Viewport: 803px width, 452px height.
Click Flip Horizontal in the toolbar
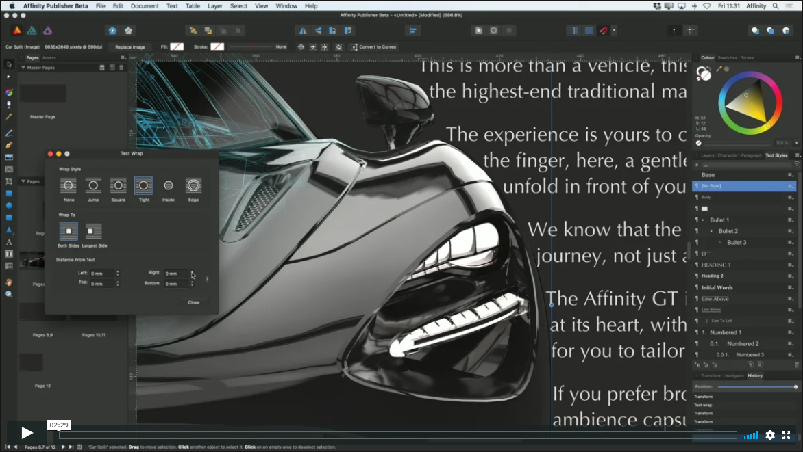[x=303, y=31]
